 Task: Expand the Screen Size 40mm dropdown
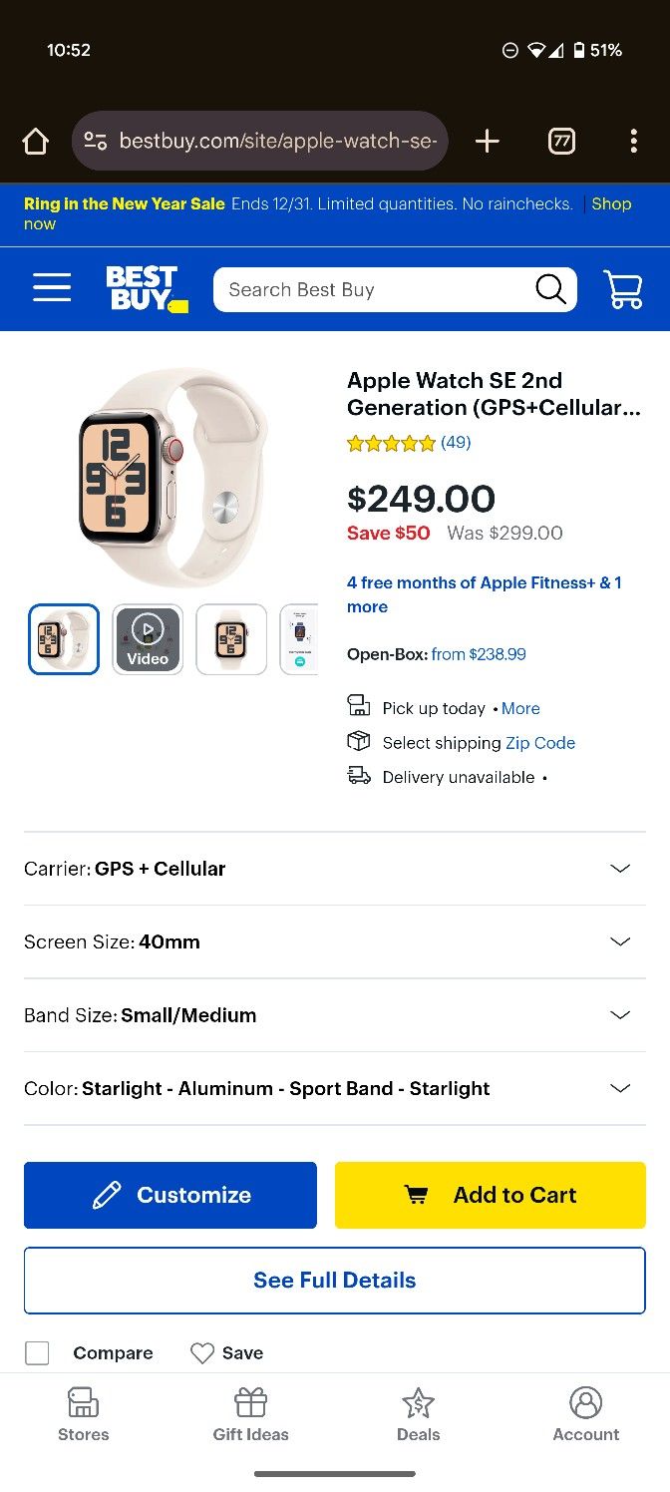[619, 941]
